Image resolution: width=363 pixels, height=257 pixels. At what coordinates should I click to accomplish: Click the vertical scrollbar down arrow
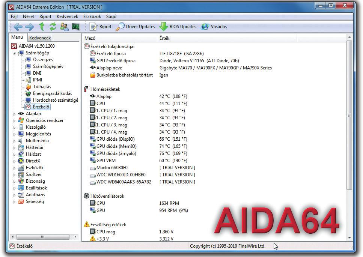pos(349,238)
